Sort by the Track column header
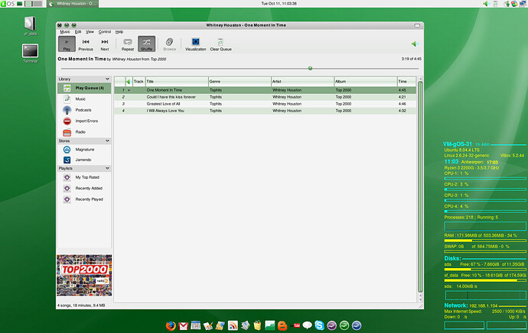 click(x=139, y=81)
